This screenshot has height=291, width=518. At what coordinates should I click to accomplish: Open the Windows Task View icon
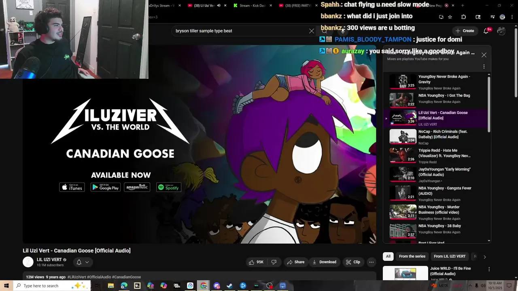coord(97,286)
